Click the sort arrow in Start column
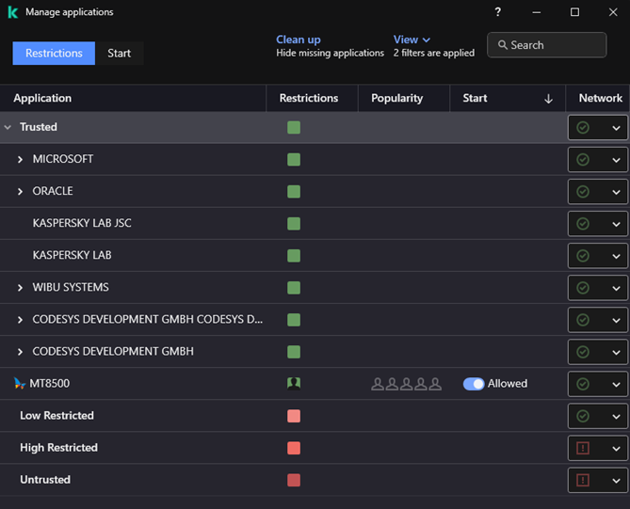 (548, 99)
